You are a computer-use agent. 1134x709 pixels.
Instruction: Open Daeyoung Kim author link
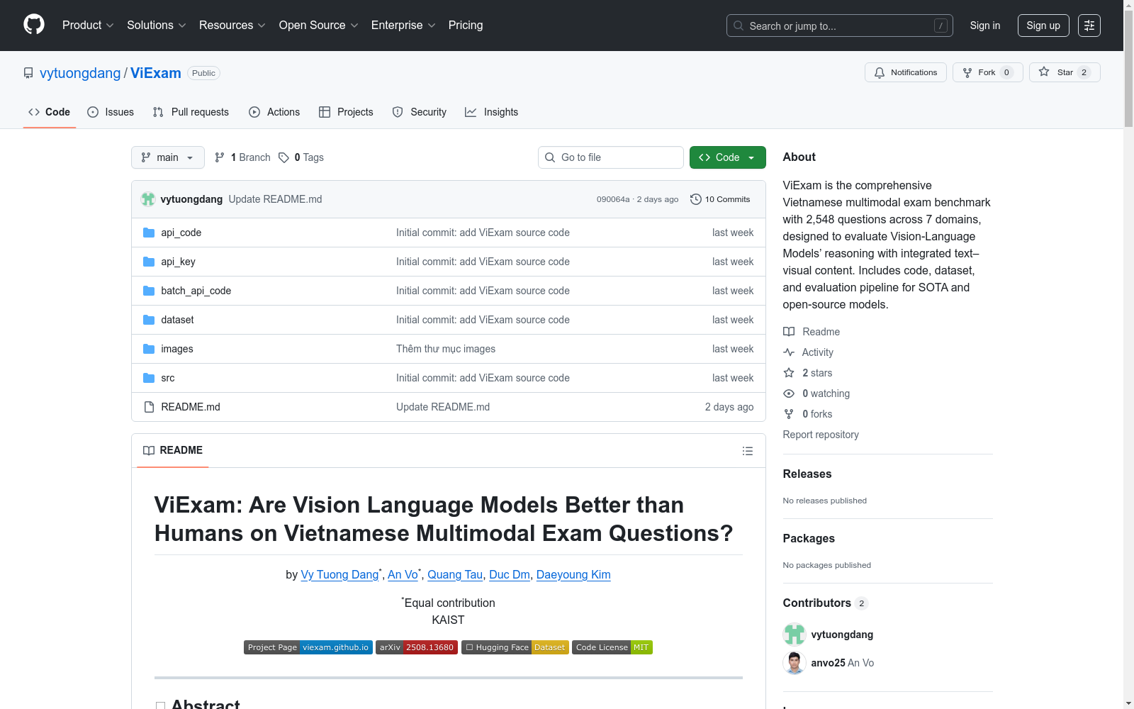click(x=573, y=574)
